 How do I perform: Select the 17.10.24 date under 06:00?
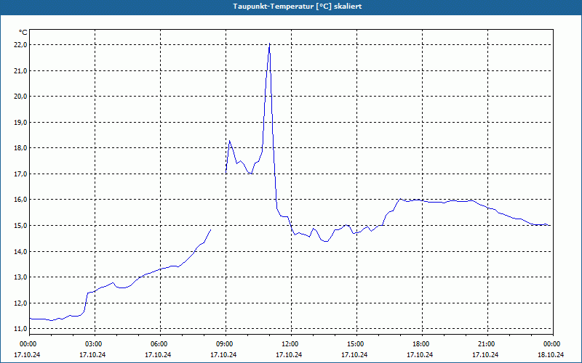click(158, 354)
